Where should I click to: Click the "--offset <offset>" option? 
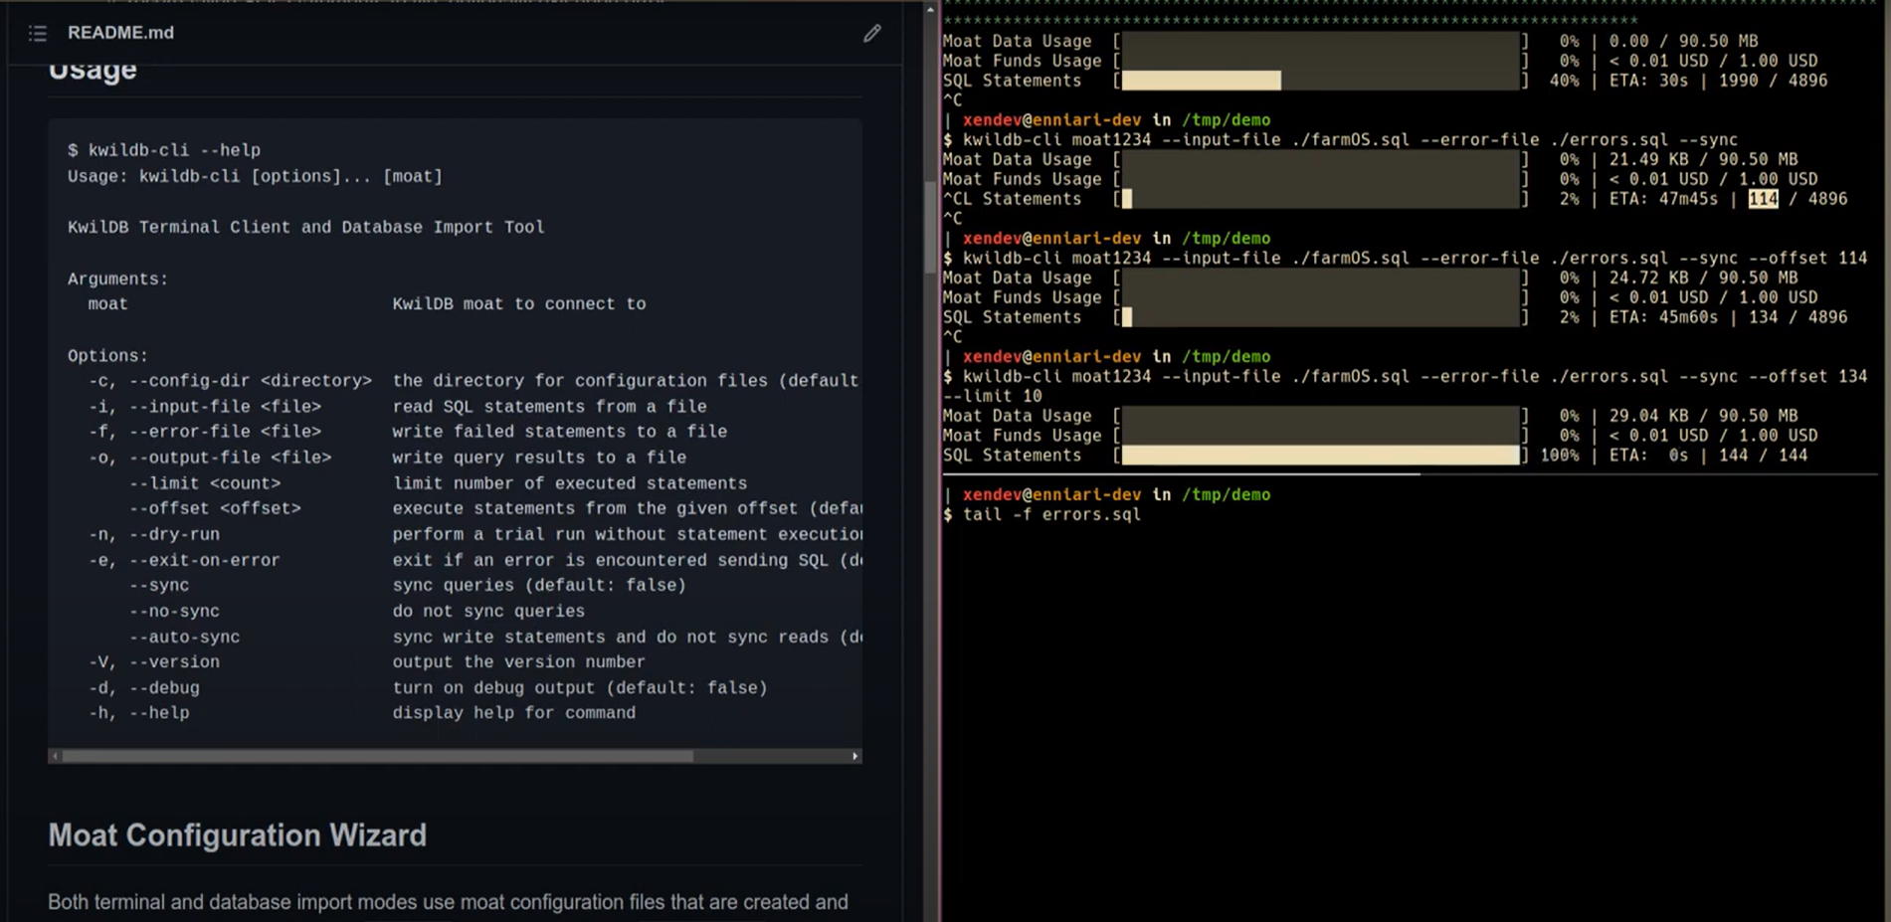pos(215,508)
